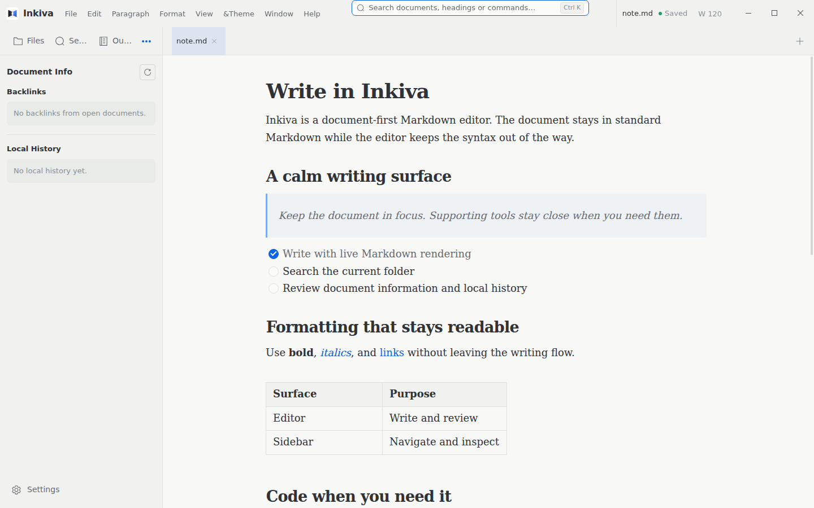The width and height of the screenshot is (814, 508).
Task: Click the 'Keep the document in focus' blockquote
Action: pos(486,216)
